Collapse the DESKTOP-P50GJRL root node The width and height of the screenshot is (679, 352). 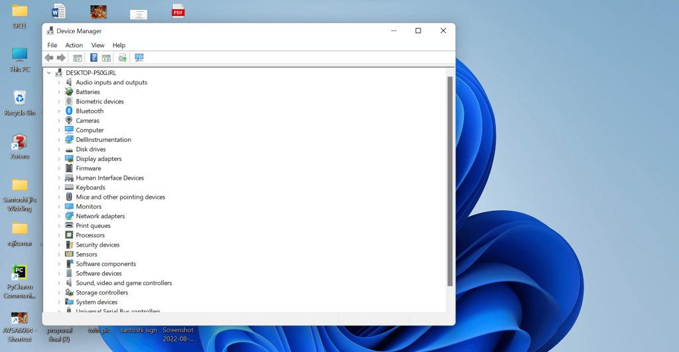pyautogui.click(x=49, y=73)
